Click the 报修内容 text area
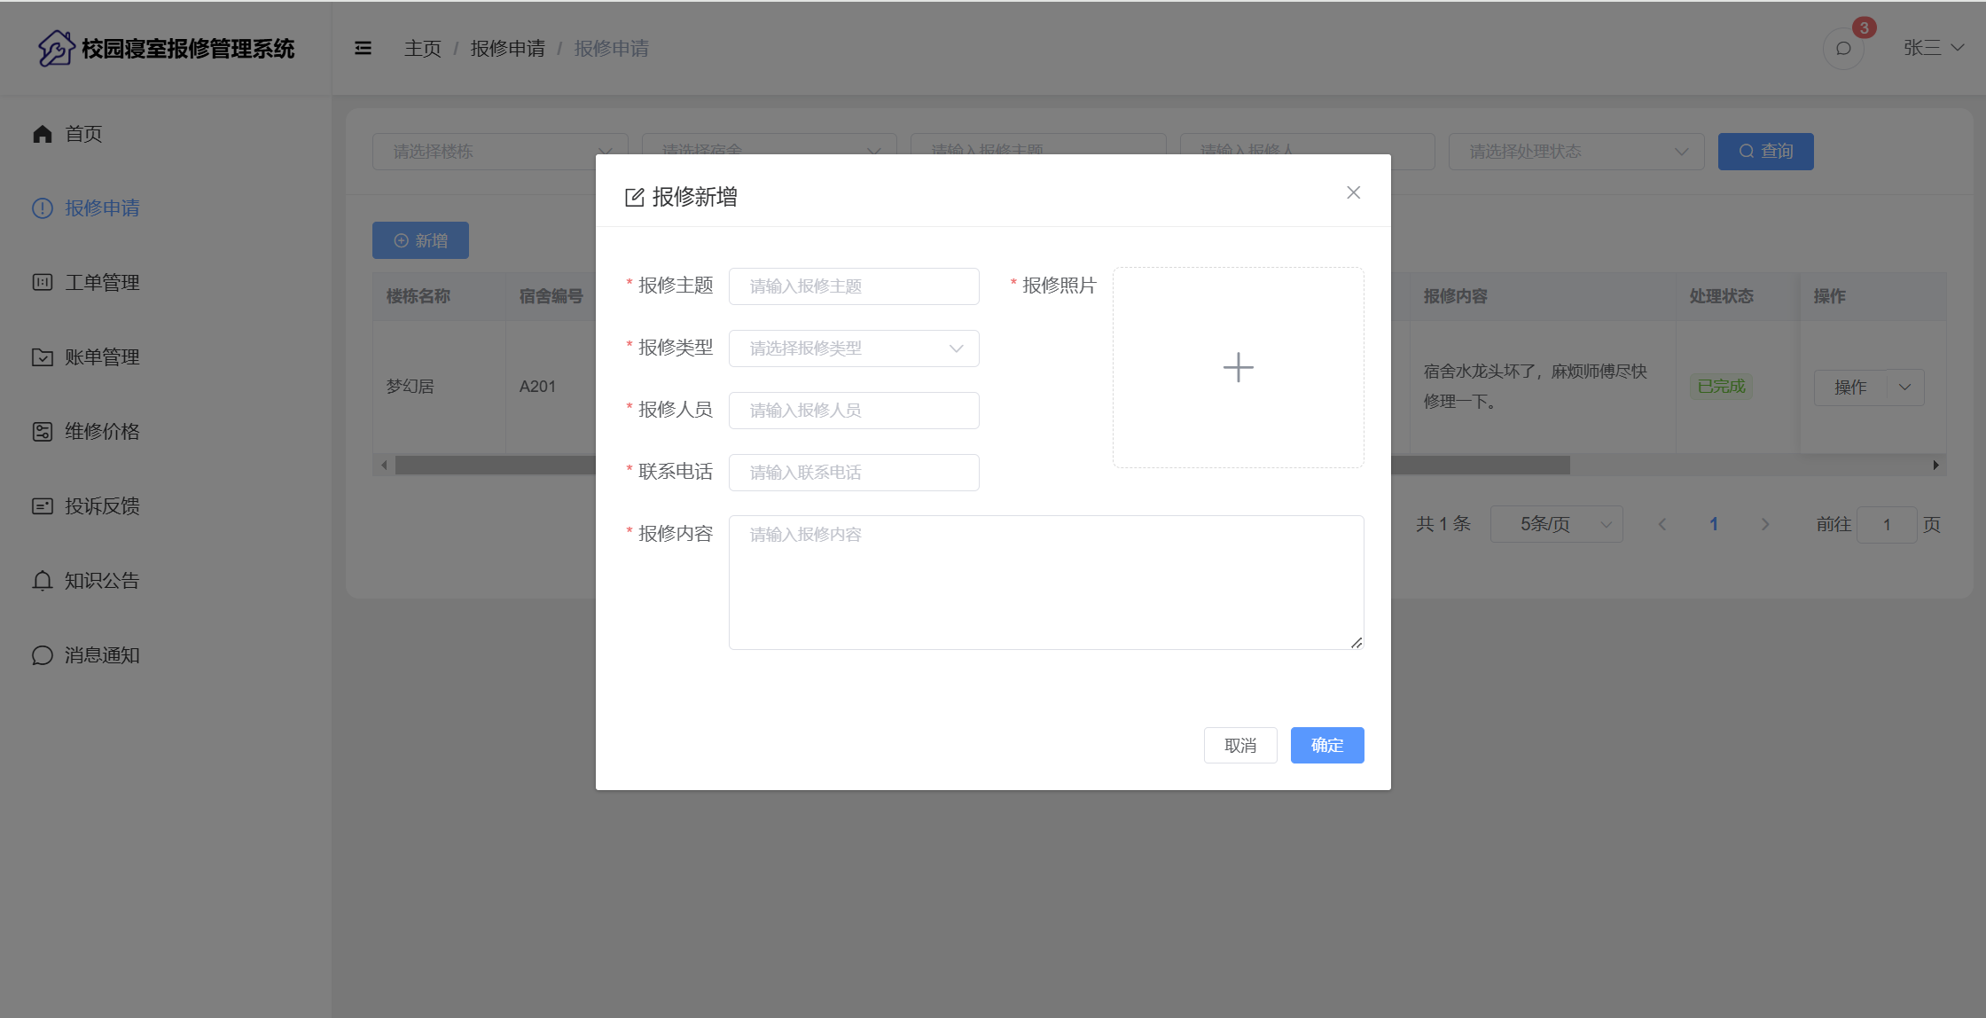The image size is (1986, 1018). [1045, 582]
